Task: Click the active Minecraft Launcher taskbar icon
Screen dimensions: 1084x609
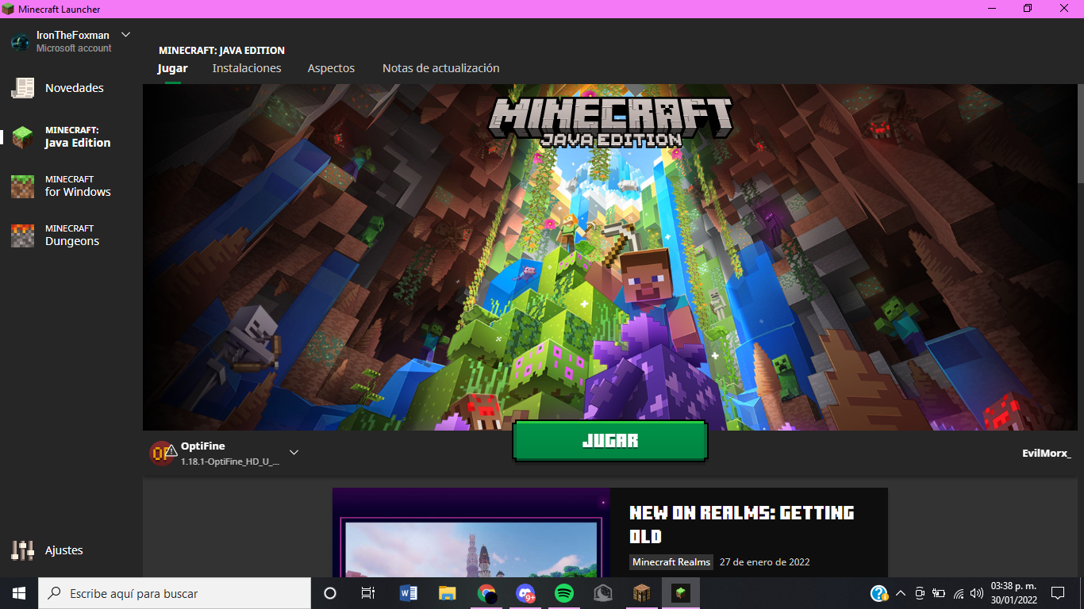Action: coord(681,593)
